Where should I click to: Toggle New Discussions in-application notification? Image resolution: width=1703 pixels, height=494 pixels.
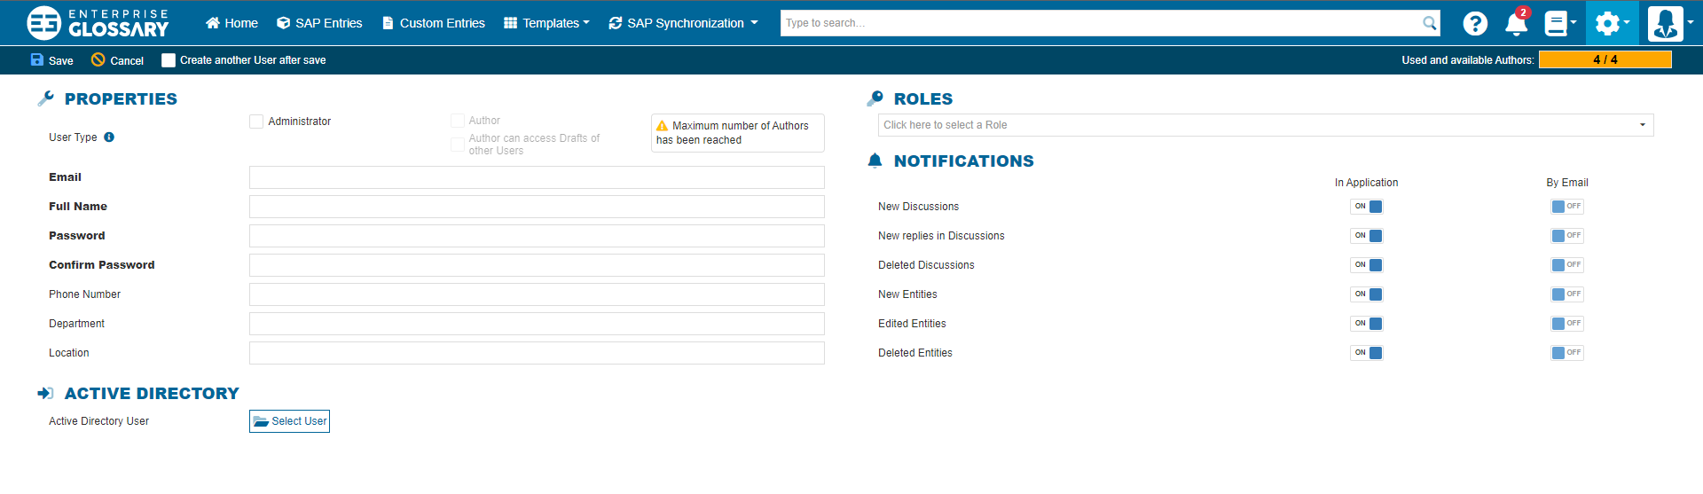(x=1367, y=207)
